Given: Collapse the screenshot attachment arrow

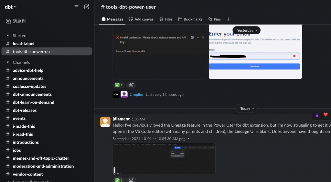Looking at the screenshot, I should 188,139.
